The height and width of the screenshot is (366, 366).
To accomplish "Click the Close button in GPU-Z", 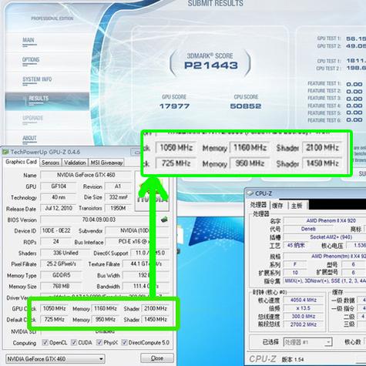I will coord(157,358).
